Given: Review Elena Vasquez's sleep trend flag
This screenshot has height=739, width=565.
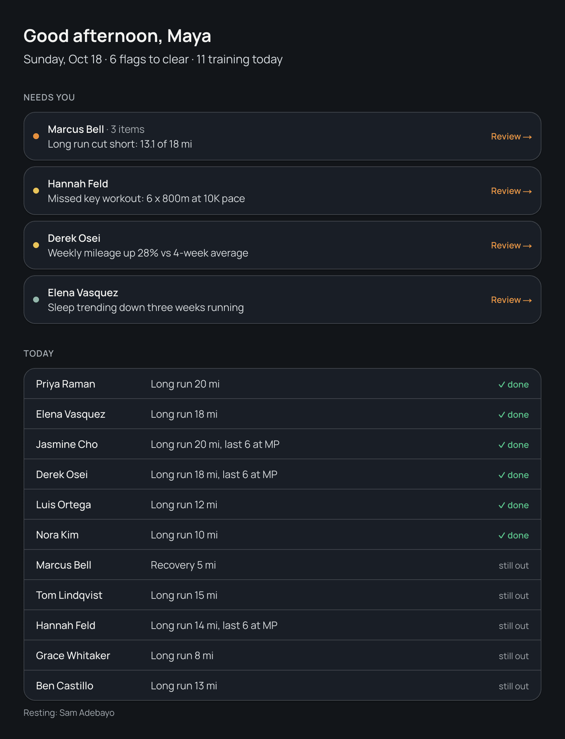Looking at the screenshot, I should pyautogui.click(x=511, y=300).
